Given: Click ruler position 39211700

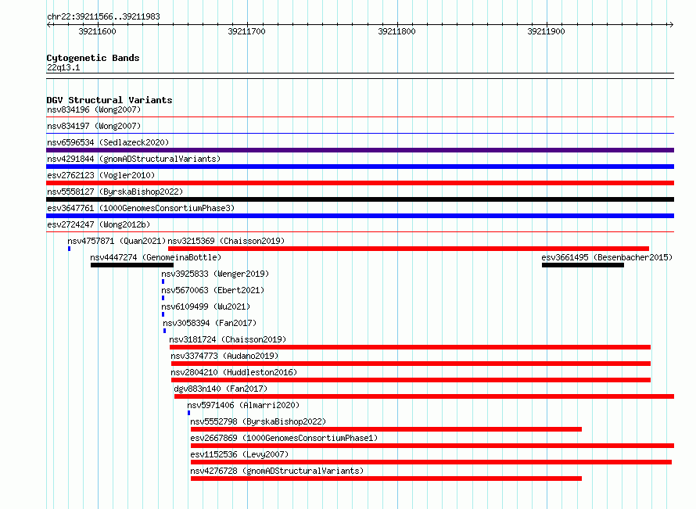Looking at the screenshot, I should click(247, 31).
